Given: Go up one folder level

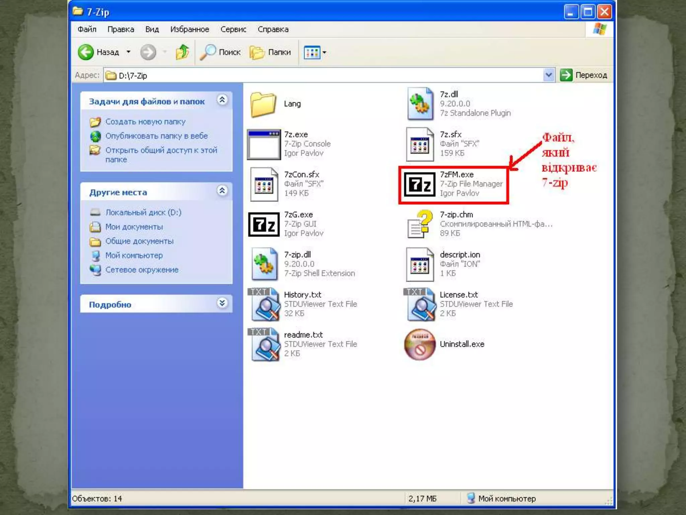Looking at the screenshot, I should point(183,52).
